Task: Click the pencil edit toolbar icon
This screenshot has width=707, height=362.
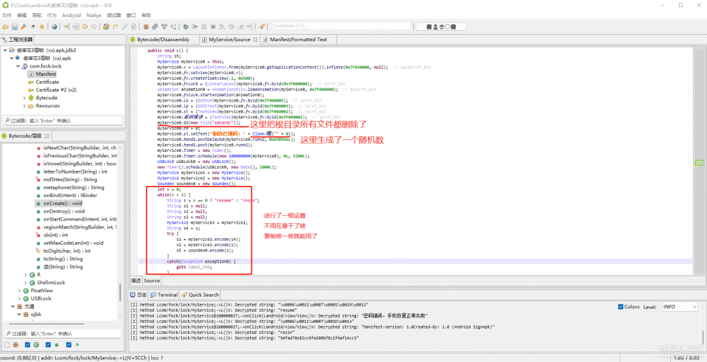Action: coord(124,27)
